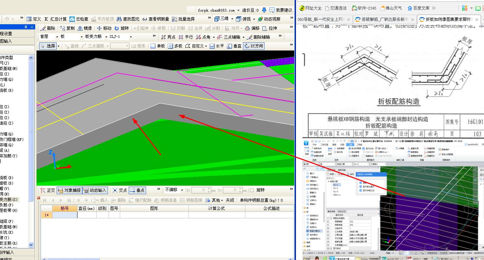484x260 pixels.
Task: Toggle 交点 intersection snap
Action: pyautogui.click(x=120, y=190)
